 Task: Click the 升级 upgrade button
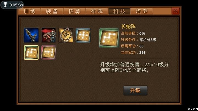point(135,91)
